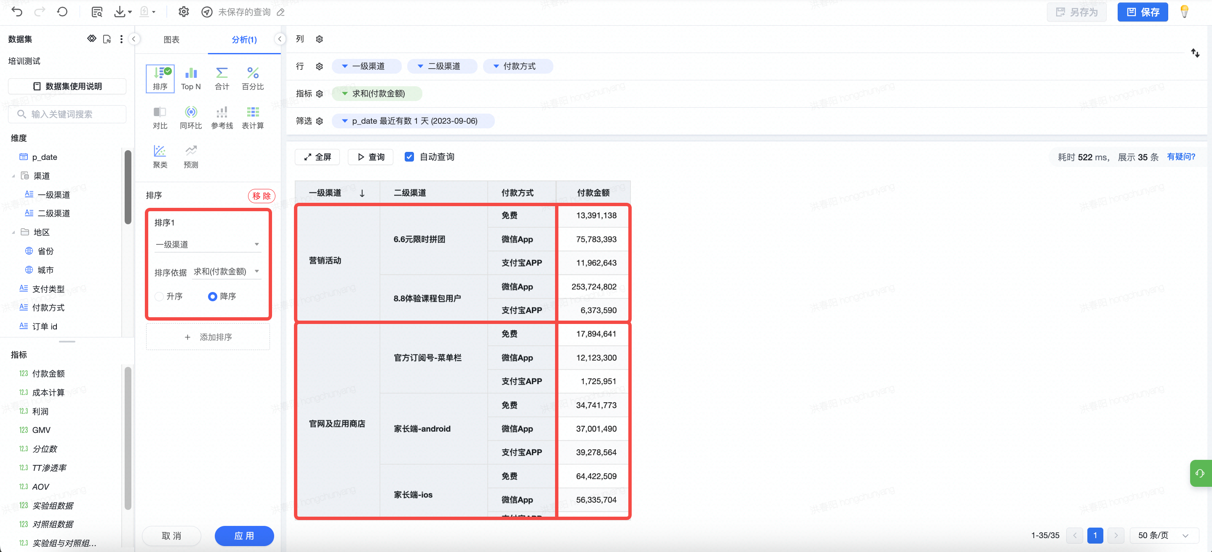Select the Top N analysis tool
Image resolution: width=1212 pixels, height=552 pixels.
tap(190, 79)
